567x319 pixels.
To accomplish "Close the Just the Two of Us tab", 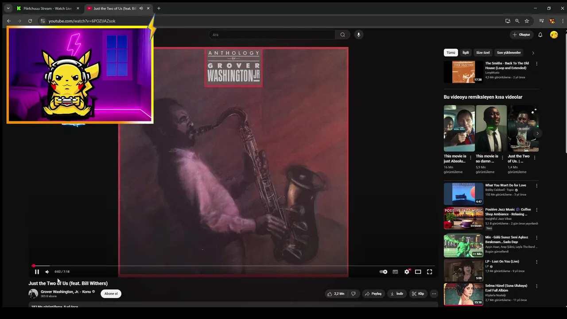I will tap(148, 8).
